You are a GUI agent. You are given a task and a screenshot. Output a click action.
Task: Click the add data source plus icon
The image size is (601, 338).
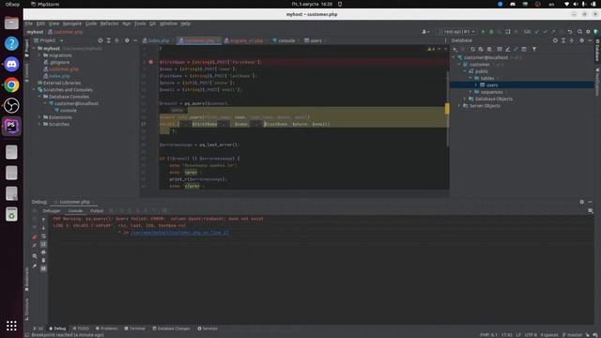455,49
